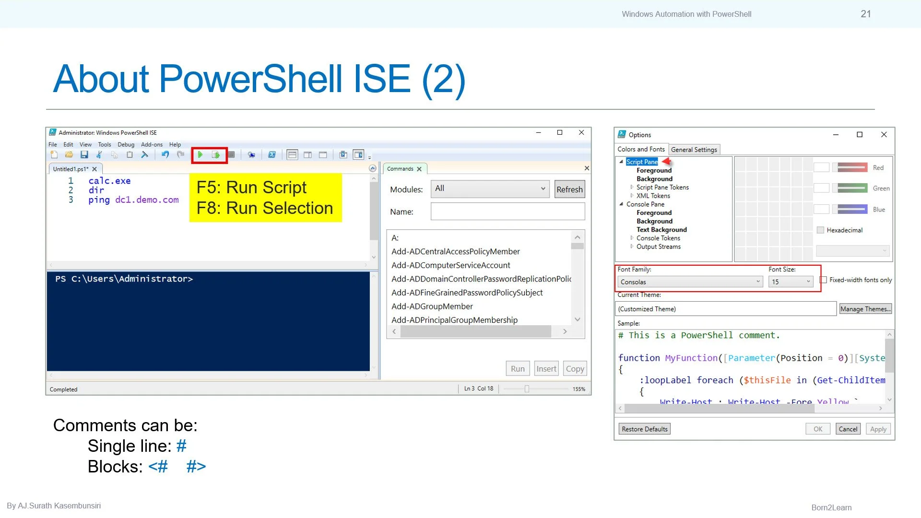Viewport: 921px width, 518px height.
Task: Open the Help menu
Action: [x=175, y=144]
